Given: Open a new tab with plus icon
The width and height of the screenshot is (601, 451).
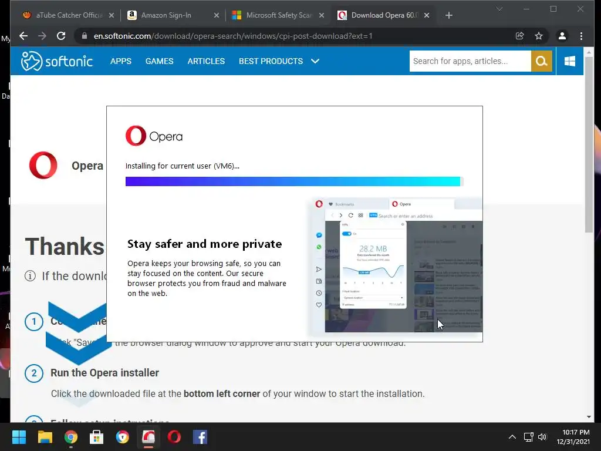Looking at the screenshot, I should tap(449, 15).
